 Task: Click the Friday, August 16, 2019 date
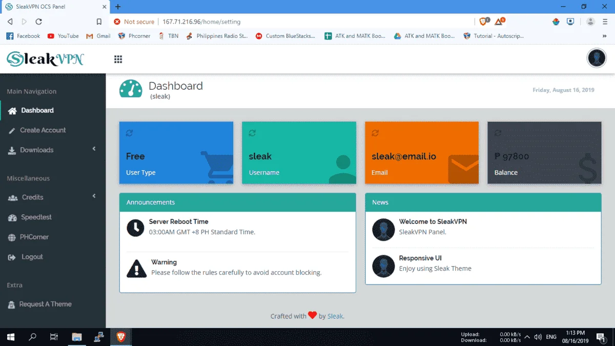pyautogui.click(x=563, y=90)
